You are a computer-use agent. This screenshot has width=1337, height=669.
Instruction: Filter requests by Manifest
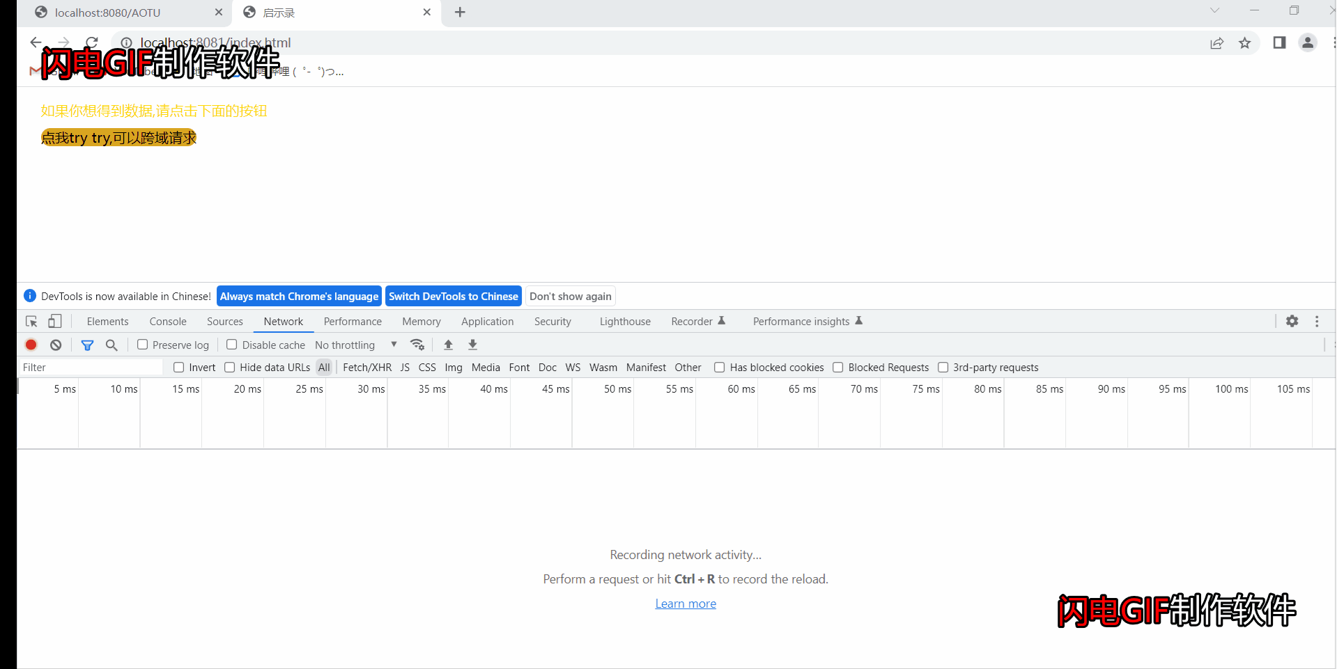point(646,367)
